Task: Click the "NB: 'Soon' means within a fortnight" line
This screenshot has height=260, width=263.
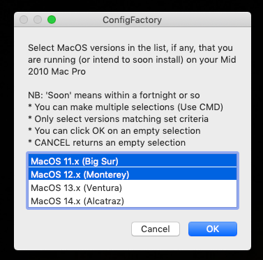Action: point(114,95)
